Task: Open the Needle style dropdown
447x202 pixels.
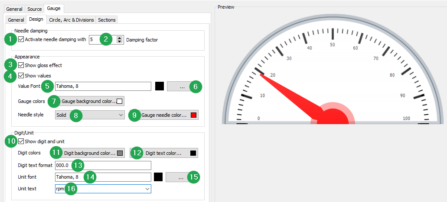Action: tap(90, 115)
